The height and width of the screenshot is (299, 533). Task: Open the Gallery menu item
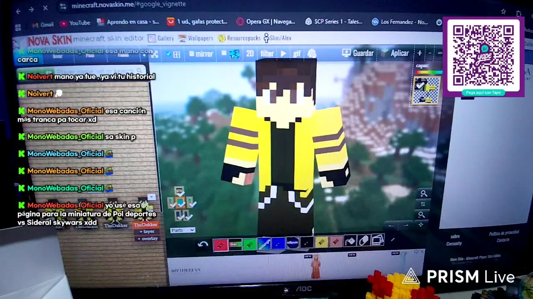coord(161,38)
